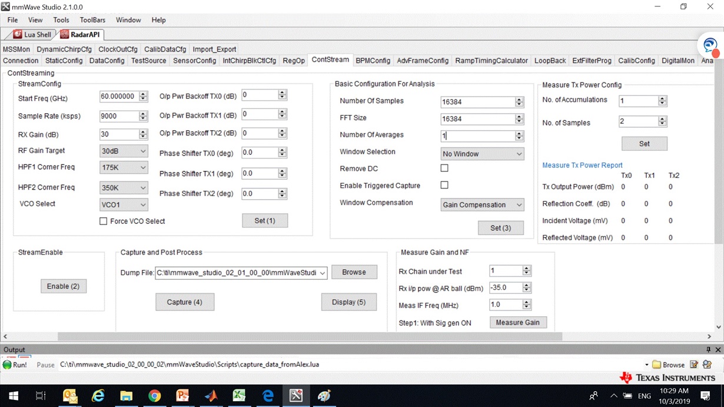Open the RF Gain Target dropdown
Screen dimensions: 724x407
click(x=124, y=151)
